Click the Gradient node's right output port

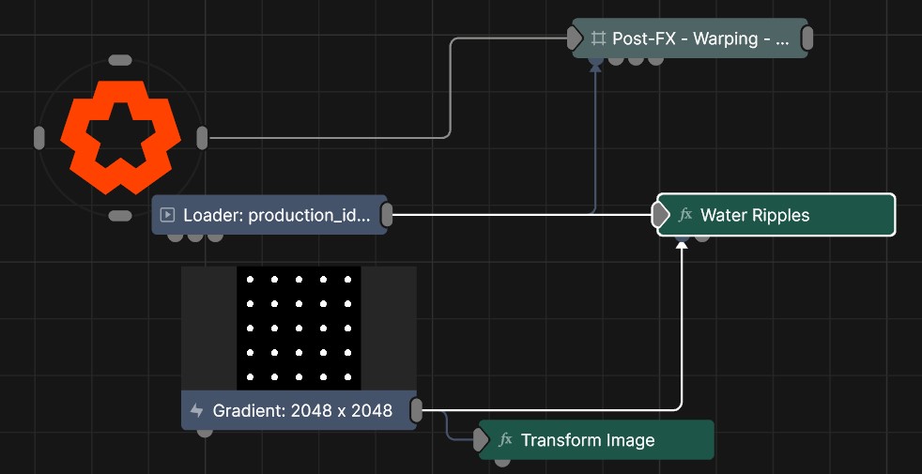416,410
